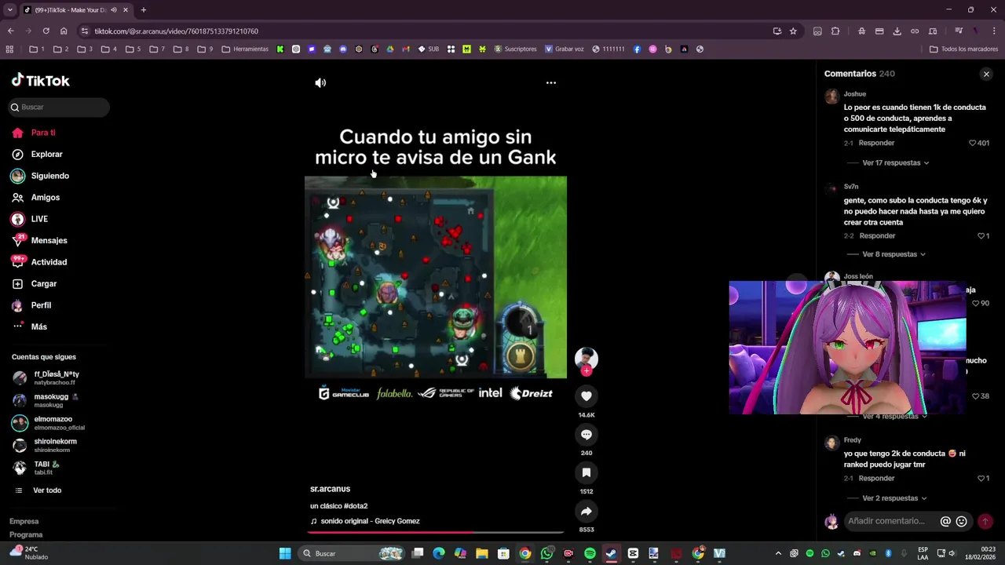Like Joshue's comment with 401 likes

(x=972, y=143)
